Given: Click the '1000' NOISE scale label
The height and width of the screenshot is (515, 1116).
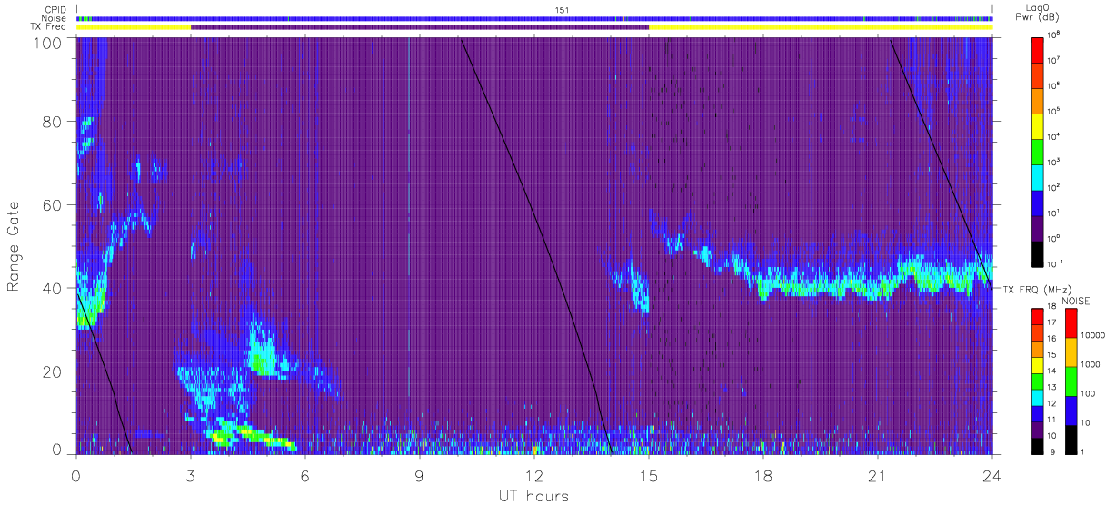Looking at the screenshot, I should pos(1091,364).
